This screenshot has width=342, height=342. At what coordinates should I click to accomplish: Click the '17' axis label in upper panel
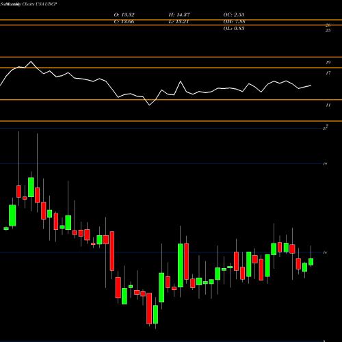(x=328, y=73)
